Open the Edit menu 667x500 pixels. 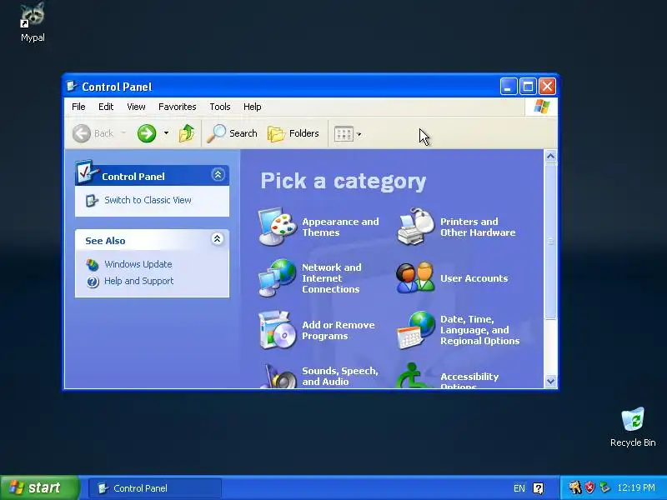(106, 107)
